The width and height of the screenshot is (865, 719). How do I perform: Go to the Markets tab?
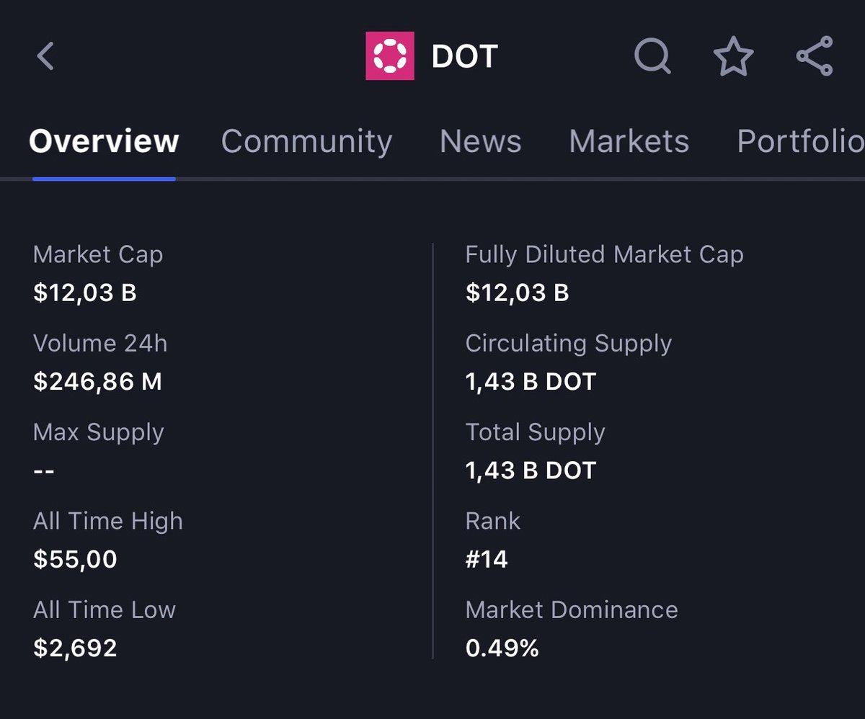(629, 141)
